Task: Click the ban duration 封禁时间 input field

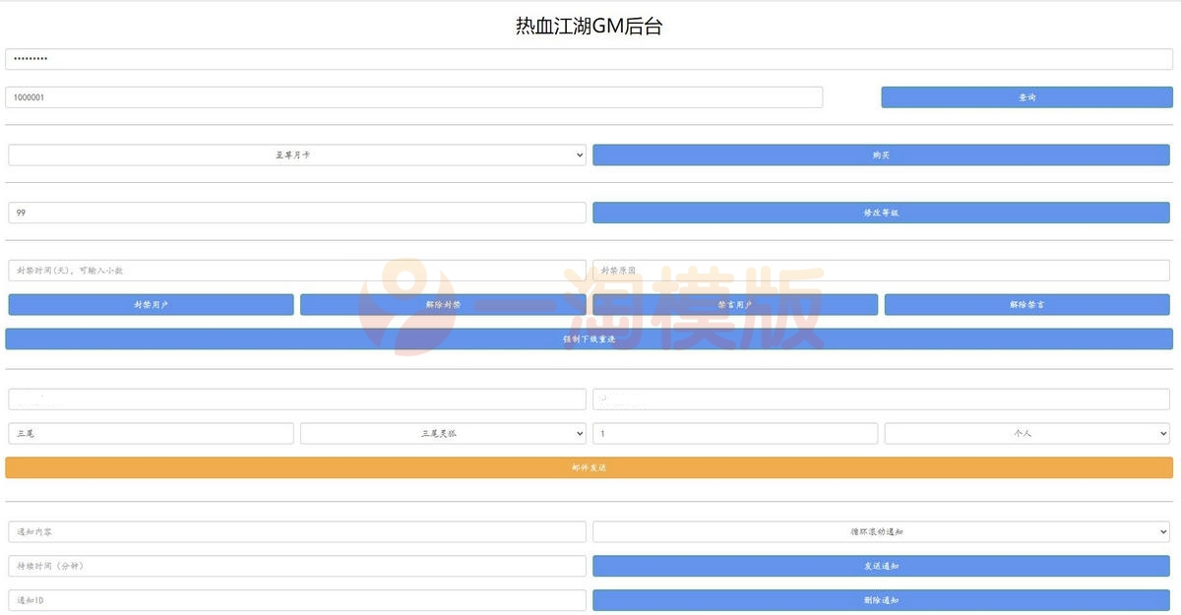Action: (x=295, y=270)
